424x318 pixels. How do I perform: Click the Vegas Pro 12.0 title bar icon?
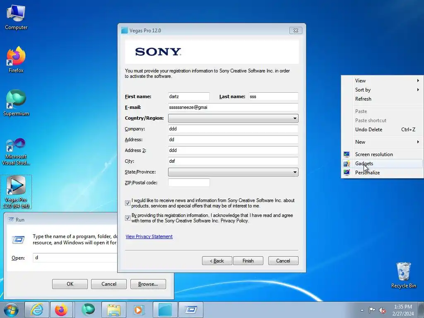point(124,30)
